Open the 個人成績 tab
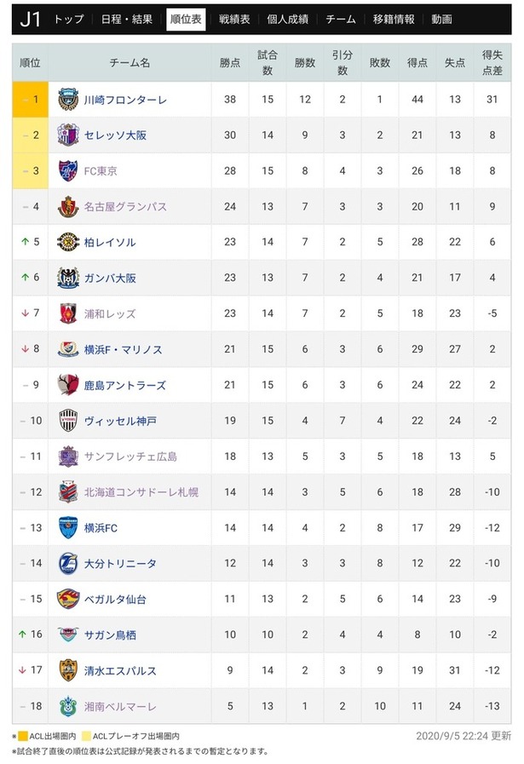Screen dimensions: 524x764 (288, 20)
